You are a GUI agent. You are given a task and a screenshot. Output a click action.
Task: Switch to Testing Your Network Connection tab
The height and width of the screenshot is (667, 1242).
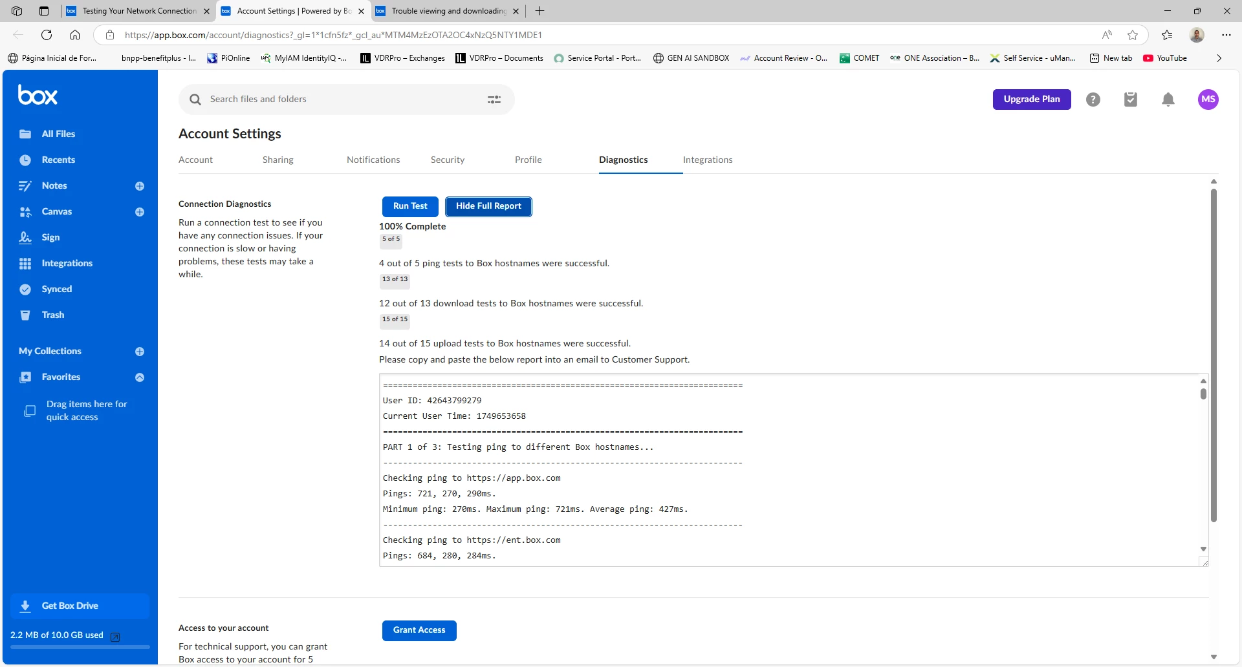click(x=138, y=11)
